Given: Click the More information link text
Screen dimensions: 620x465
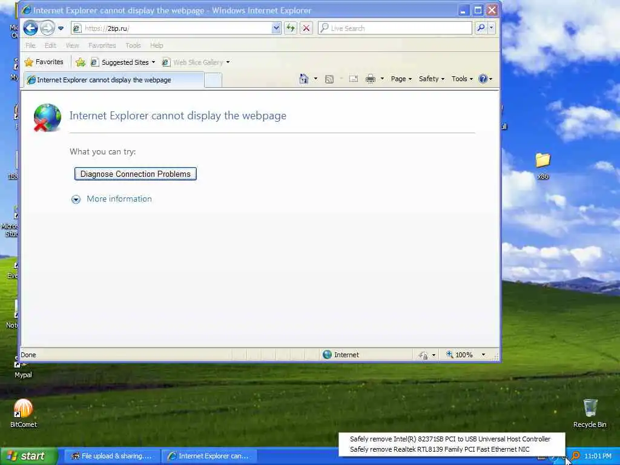Looking at the screenshot, I should (x=119, y=199).
